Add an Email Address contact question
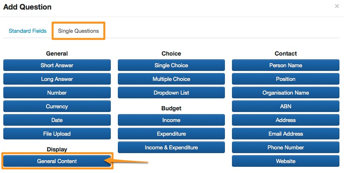This screenshot has width=344, height=173. 285,134
